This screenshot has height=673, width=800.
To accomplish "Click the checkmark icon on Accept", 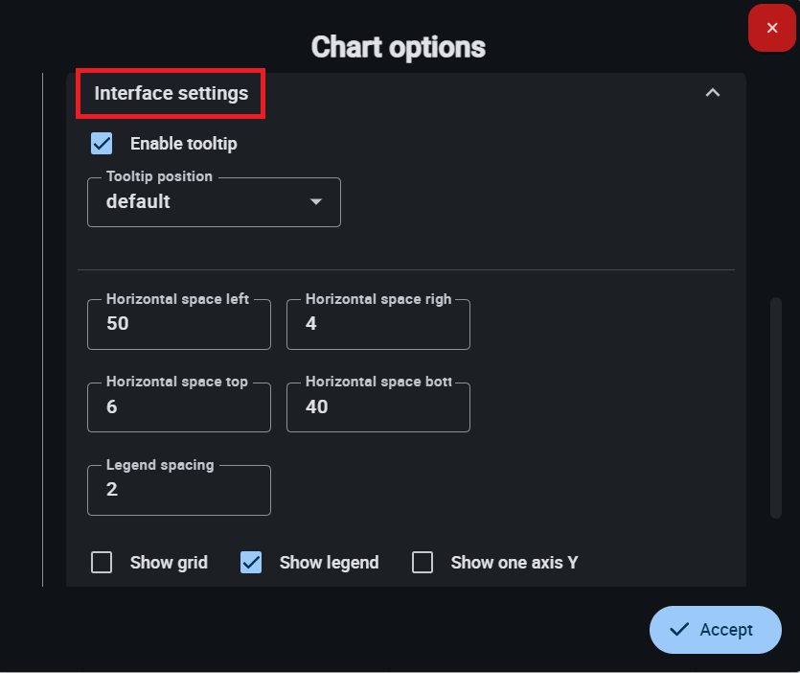I will coord(680,630).
